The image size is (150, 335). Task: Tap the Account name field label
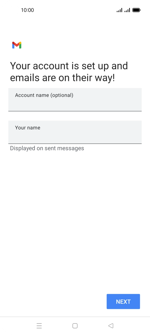coord(44,95)
